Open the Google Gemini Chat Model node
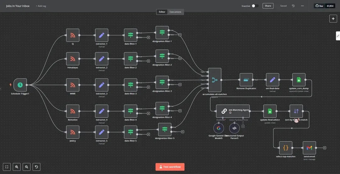The width and height of the screenshot is (340, 174). (218, 128)
